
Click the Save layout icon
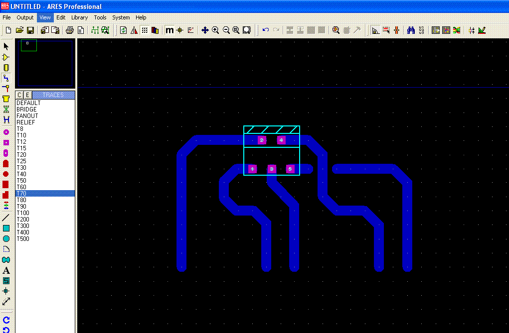click(30, 30)
